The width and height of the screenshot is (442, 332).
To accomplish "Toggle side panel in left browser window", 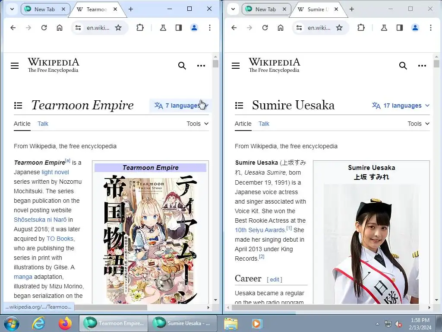I will pyautogui.click(x=179, y=28).
